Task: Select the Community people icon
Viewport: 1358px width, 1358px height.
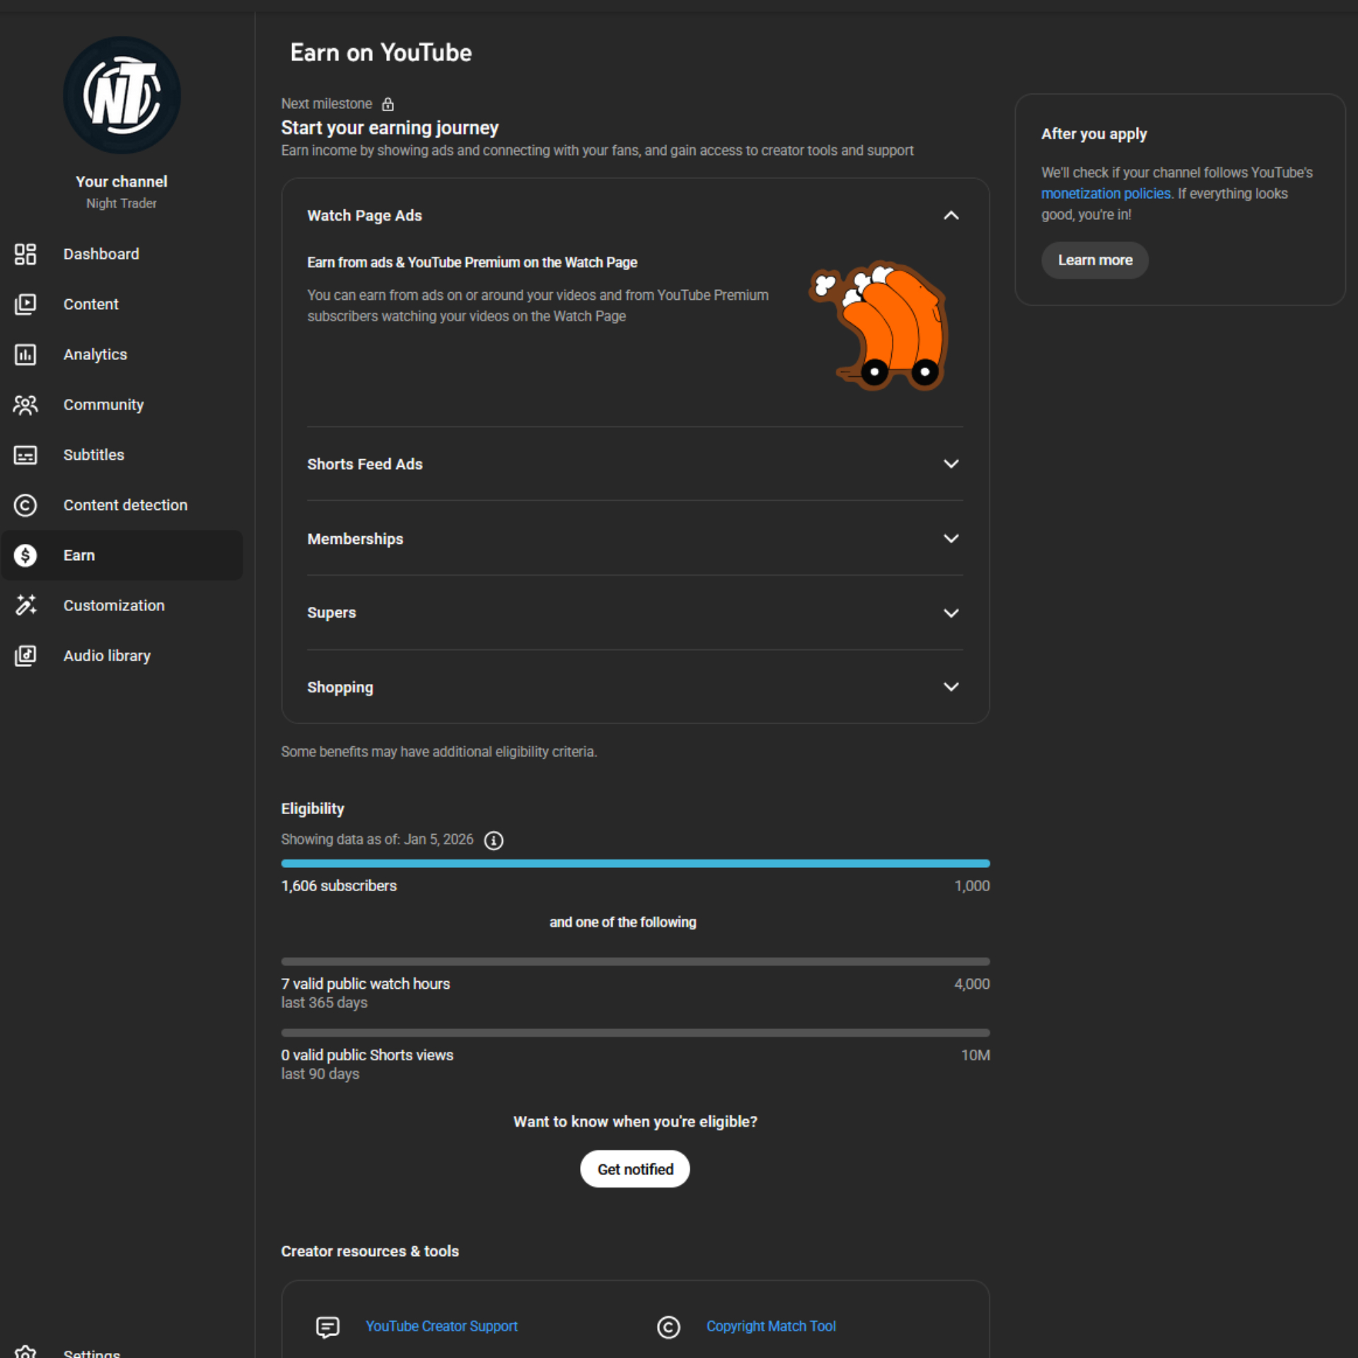Action: [25, 405]
